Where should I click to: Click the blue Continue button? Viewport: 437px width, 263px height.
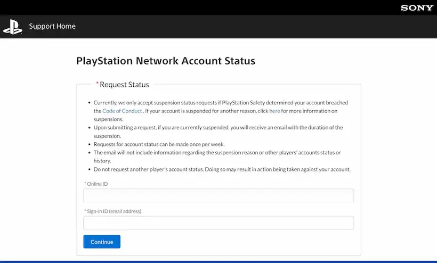point(102,242)
